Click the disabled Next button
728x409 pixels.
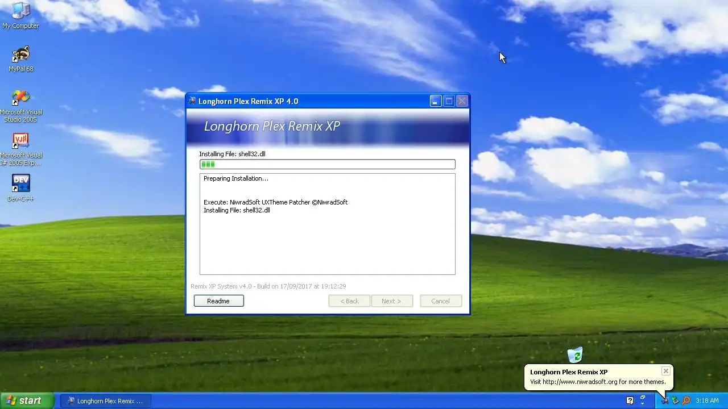pos(392,301)
